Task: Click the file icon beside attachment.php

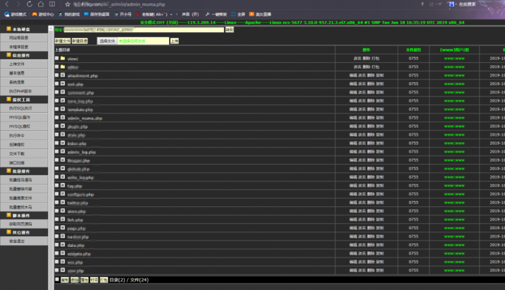Action: tap(63, 75)
